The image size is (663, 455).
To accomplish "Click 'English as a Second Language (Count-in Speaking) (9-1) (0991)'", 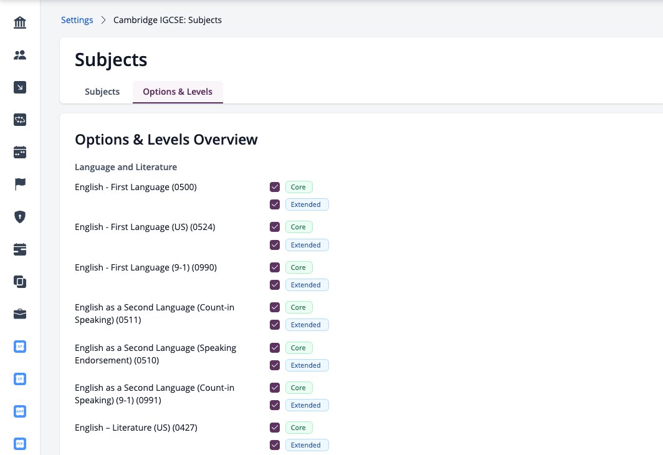I will pos(155,394).
